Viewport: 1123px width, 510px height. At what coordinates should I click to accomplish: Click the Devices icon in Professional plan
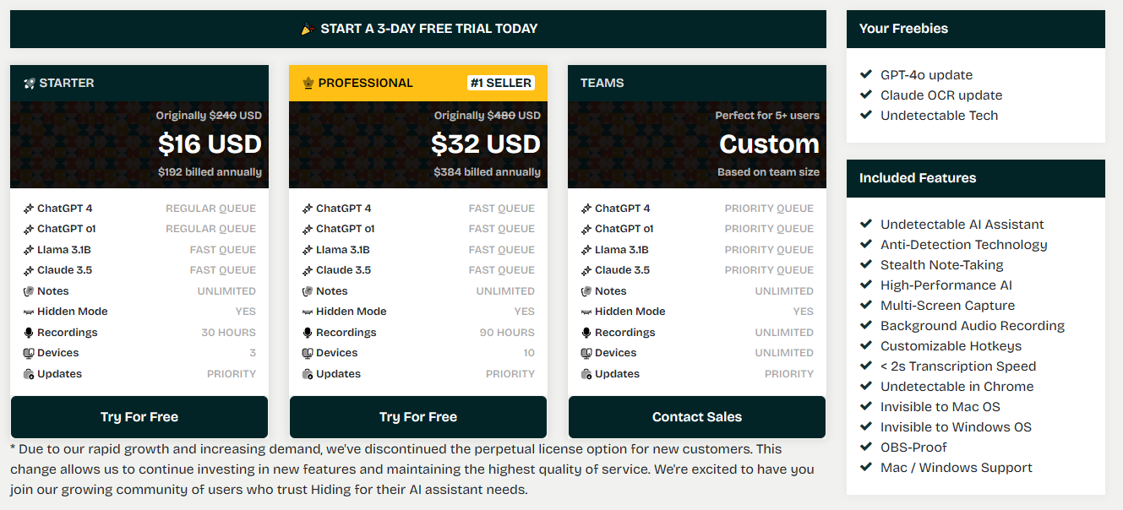[x=308, y=353]
